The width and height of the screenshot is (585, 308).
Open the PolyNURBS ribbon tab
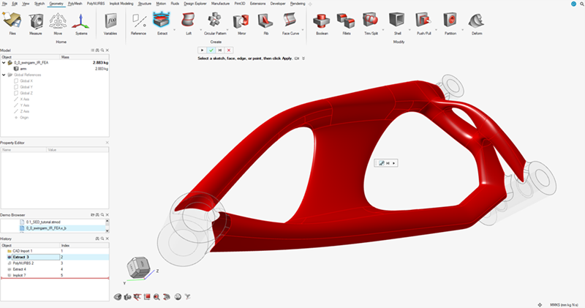[75, 4]
